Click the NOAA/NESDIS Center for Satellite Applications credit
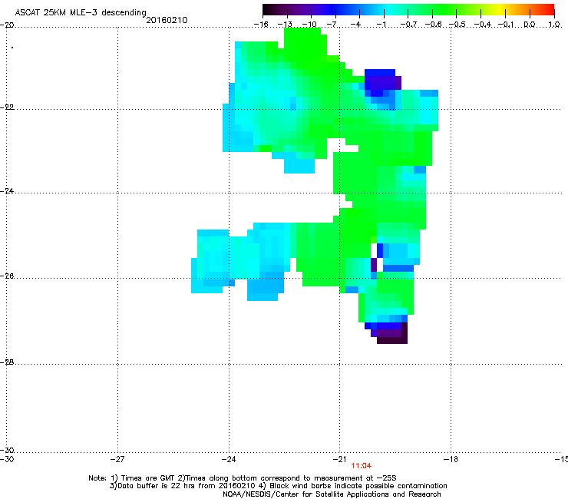 click(332, 494)
